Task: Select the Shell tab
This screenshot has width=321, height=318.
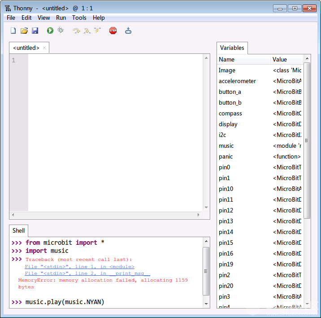Action: point(19,230)
